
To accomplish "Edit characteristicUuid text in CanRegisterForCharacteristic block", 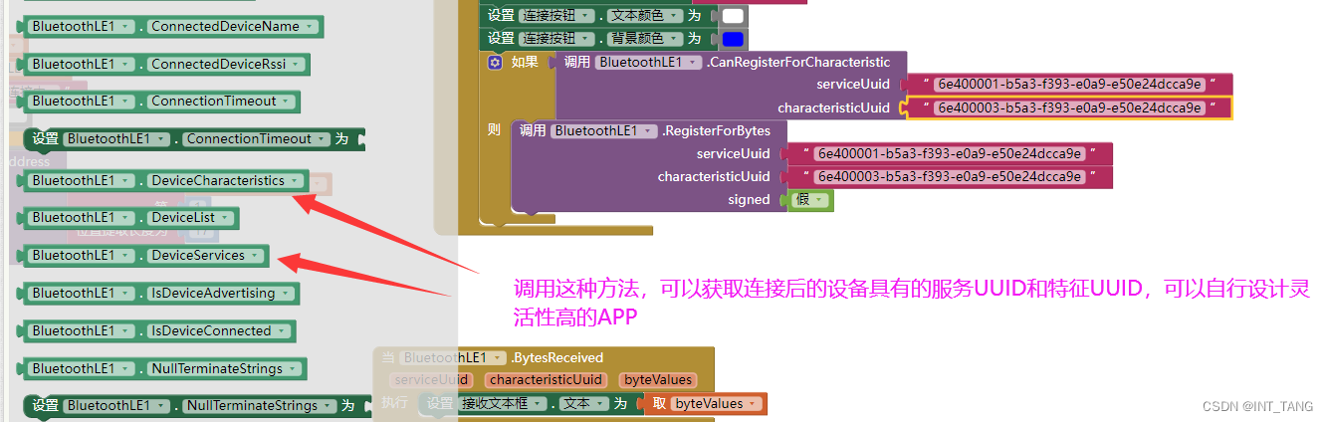I will click(x=1069, y=108).
